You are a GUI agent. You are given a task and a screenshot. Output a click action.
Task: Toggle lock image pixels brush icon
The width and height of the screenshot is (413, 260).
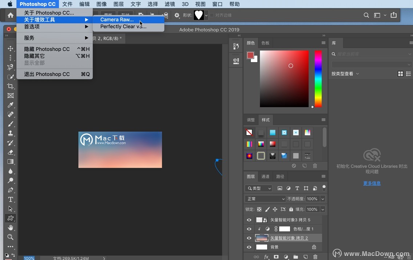pos(267,209)
